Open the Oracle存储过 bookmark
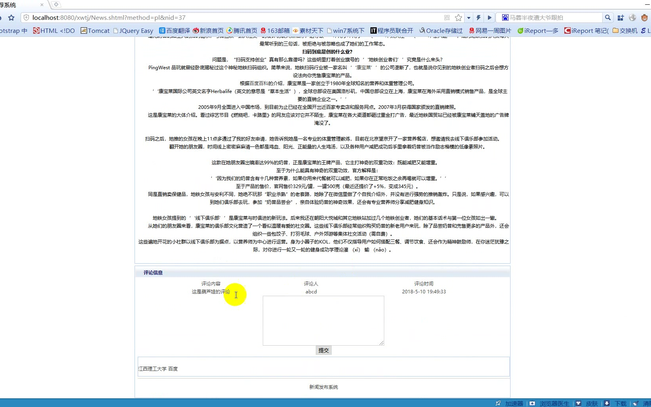The image size is (651, 407). click(441, 30)
